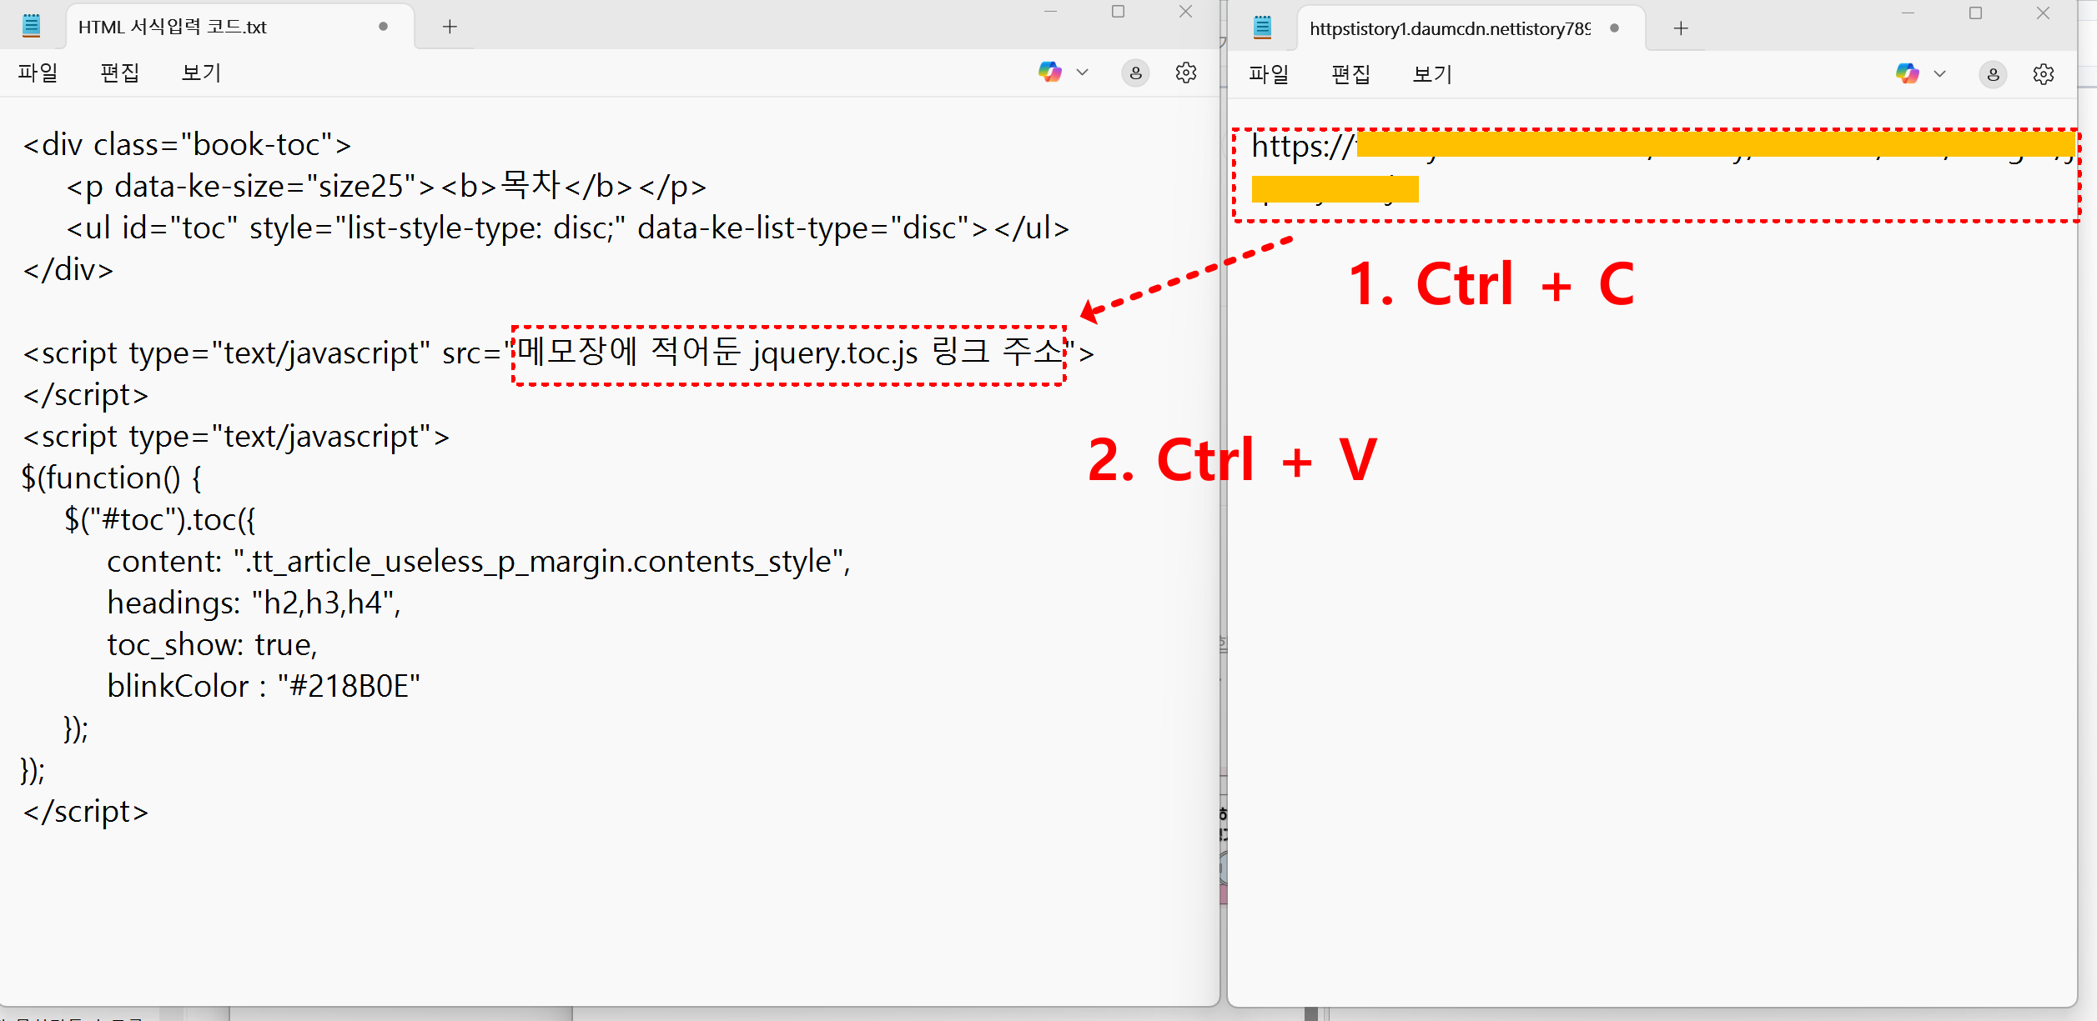
Task: Select the HTML 서식입력 코드.txt tab
Action: (x=172, y=27)
